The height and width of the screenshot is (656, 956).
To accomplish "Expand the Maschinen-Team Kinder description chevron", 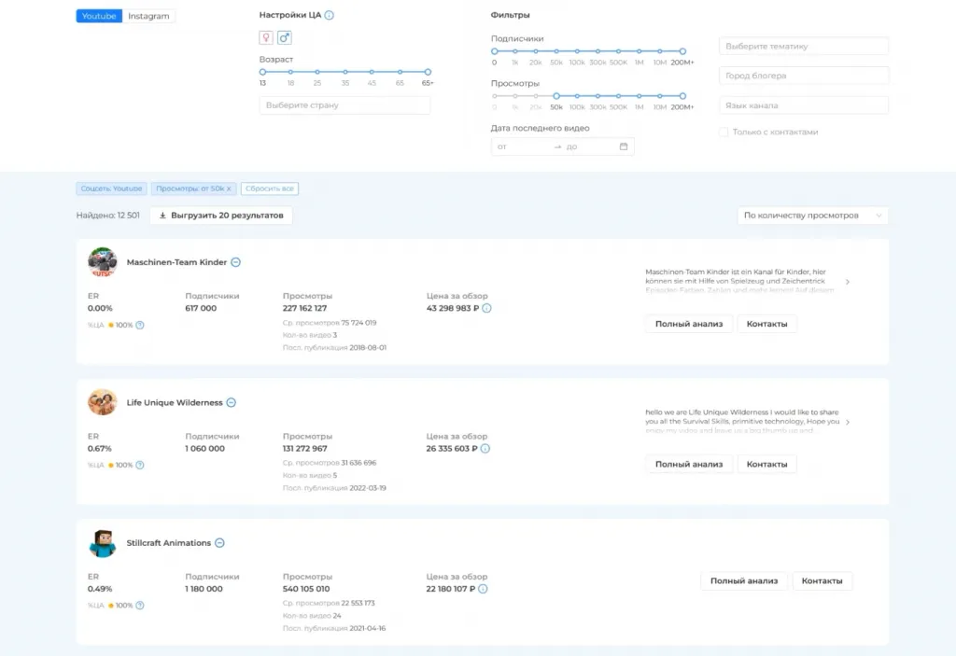I will [x=848, y=282].
